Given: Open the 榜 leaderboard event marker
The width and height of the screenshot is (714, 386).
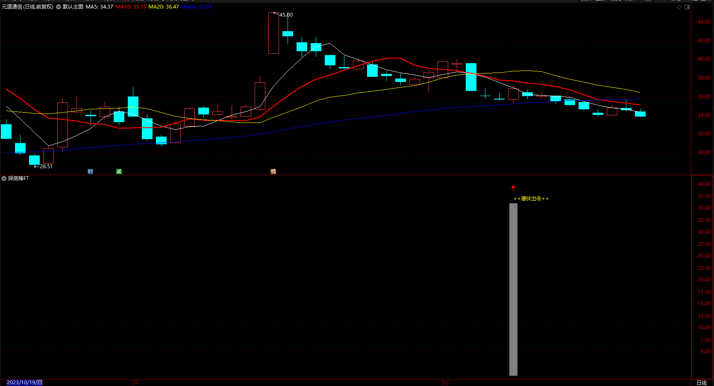Looking at the screenshot, I should [x=273, y=171].
